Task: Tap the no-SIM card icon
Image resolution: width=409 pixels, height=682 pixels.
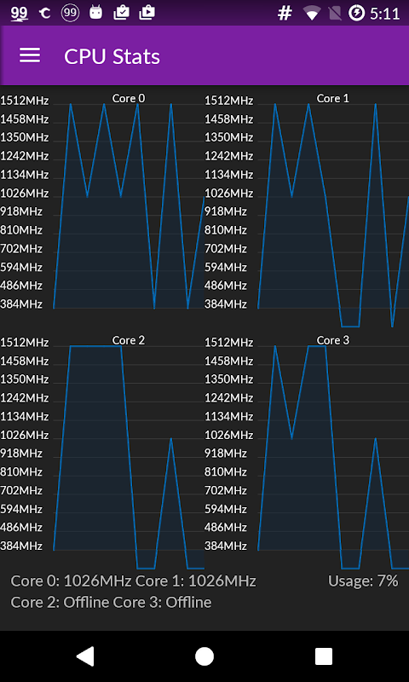Action: tap(335, 14)
